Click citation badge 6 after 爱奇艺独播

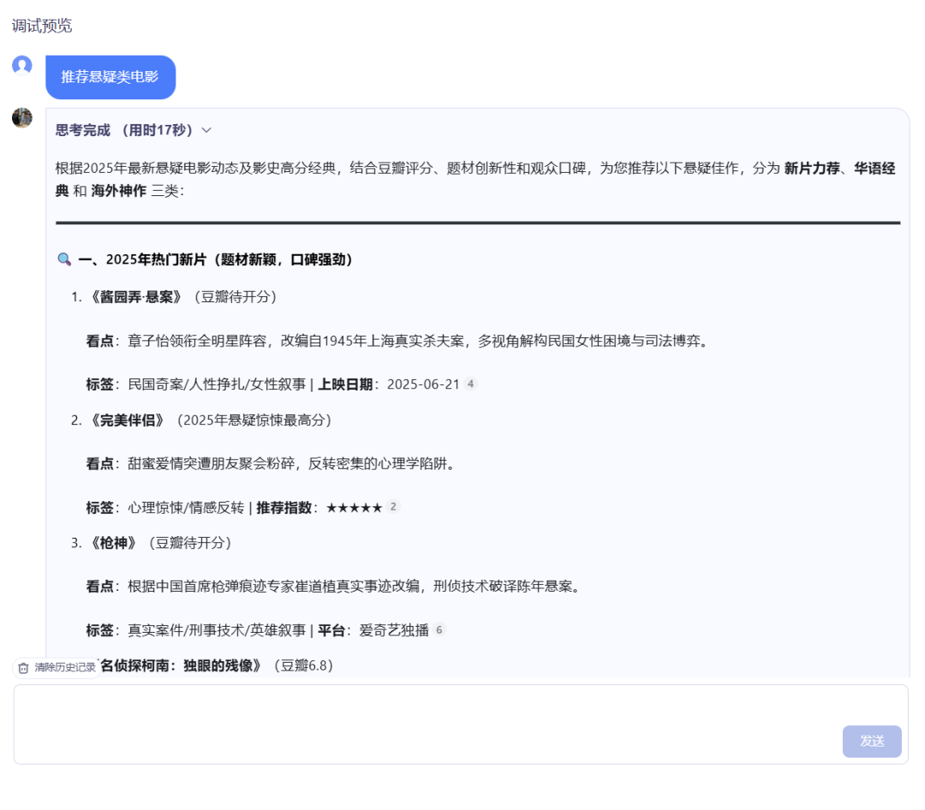coord(438,628)
